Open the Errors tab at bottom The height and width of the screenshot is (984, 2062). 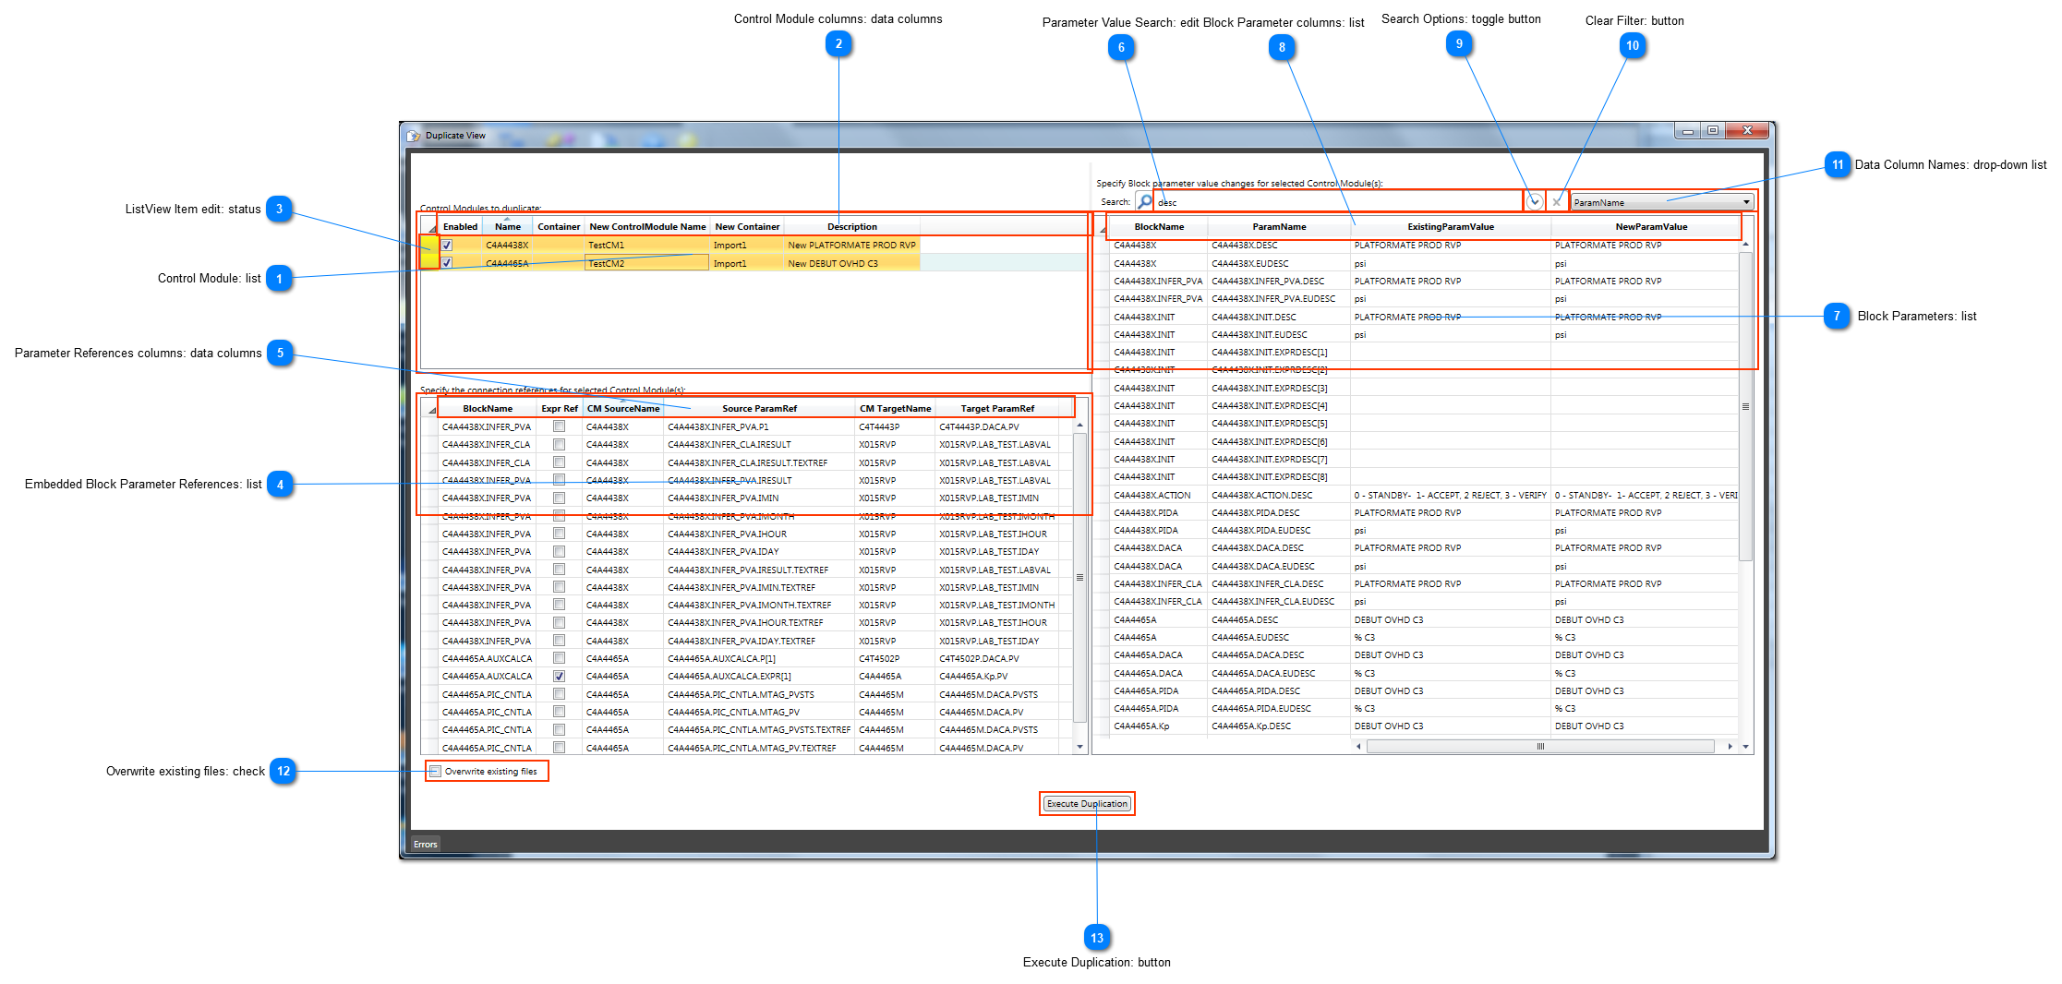click(425, 844)
